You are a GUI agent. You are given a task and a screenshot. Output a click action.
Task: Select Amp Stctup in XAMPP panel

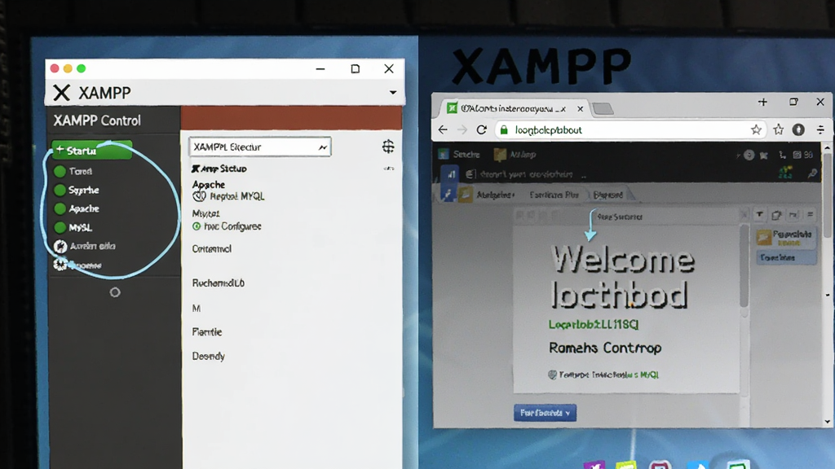pyautogui.click(x=219, y=169)
